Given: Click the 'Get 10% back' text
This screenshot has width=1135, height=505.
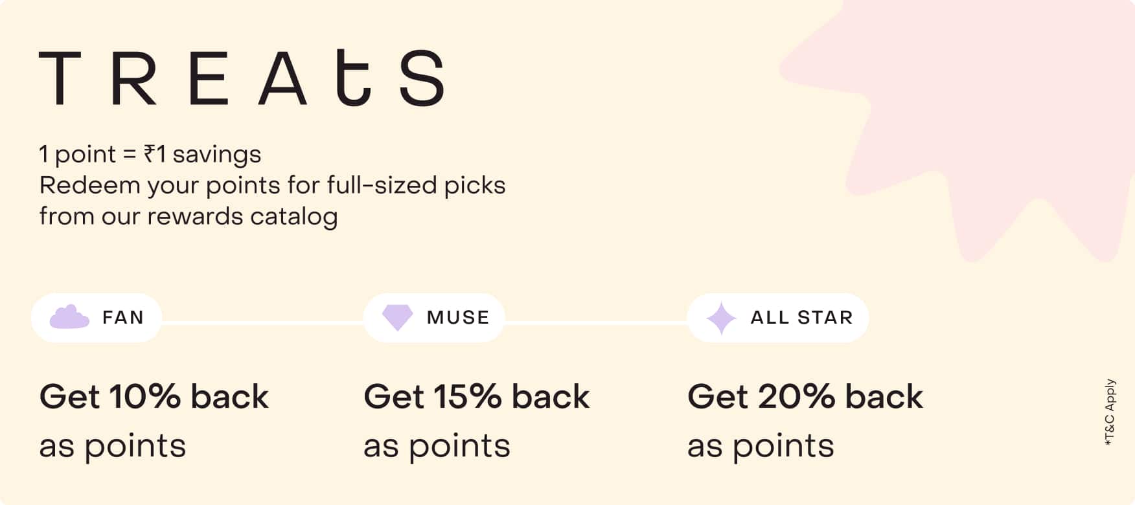Looking at the screenshot, I should tap(154, 396).
